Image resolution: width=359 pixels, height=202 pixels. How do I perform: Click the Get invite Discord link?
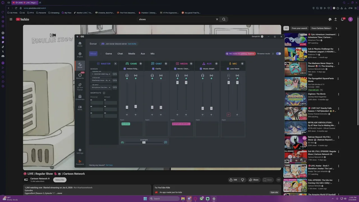point(132,44)
